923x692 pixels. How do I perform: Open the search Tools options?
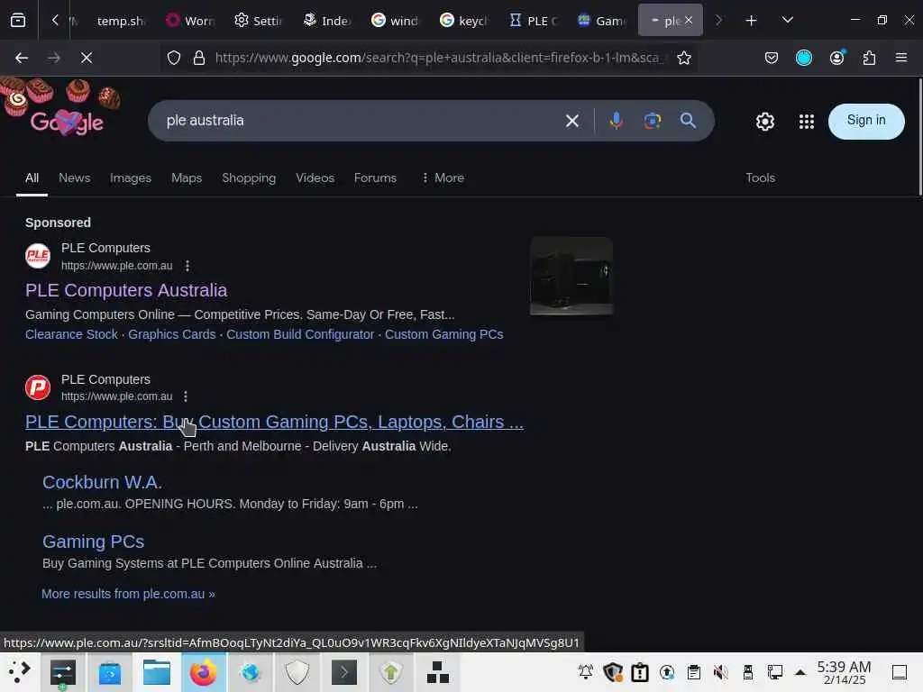760,178
